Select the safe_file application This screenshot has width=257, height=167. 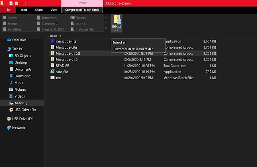pyautogui.click(x=61, y=71)
